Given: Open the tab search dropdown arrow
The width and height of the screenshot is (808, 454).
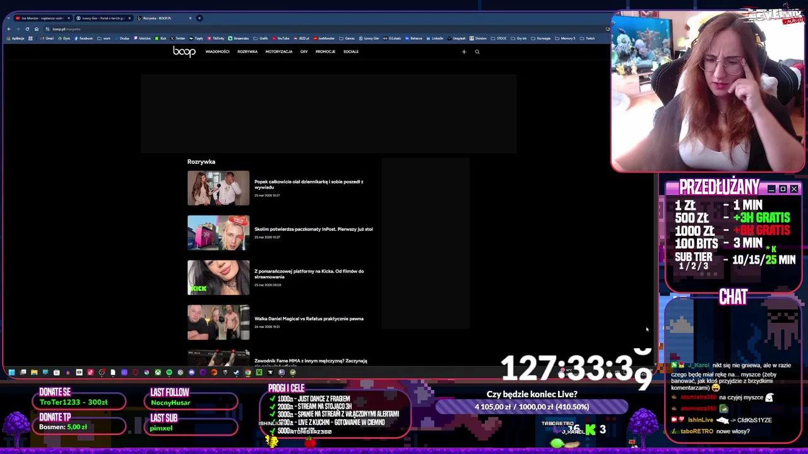Looking at the screenshot, I should [x=8, y=18].
